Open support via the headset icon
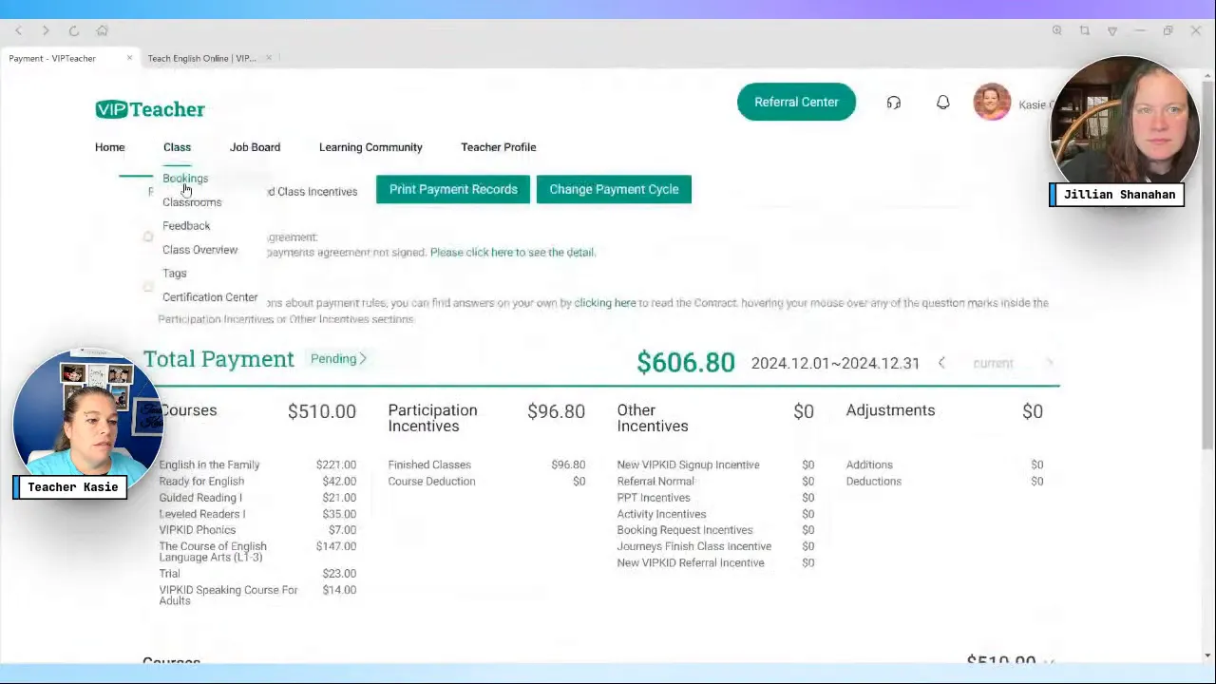The image size is (1216, 684). (894, 103)
